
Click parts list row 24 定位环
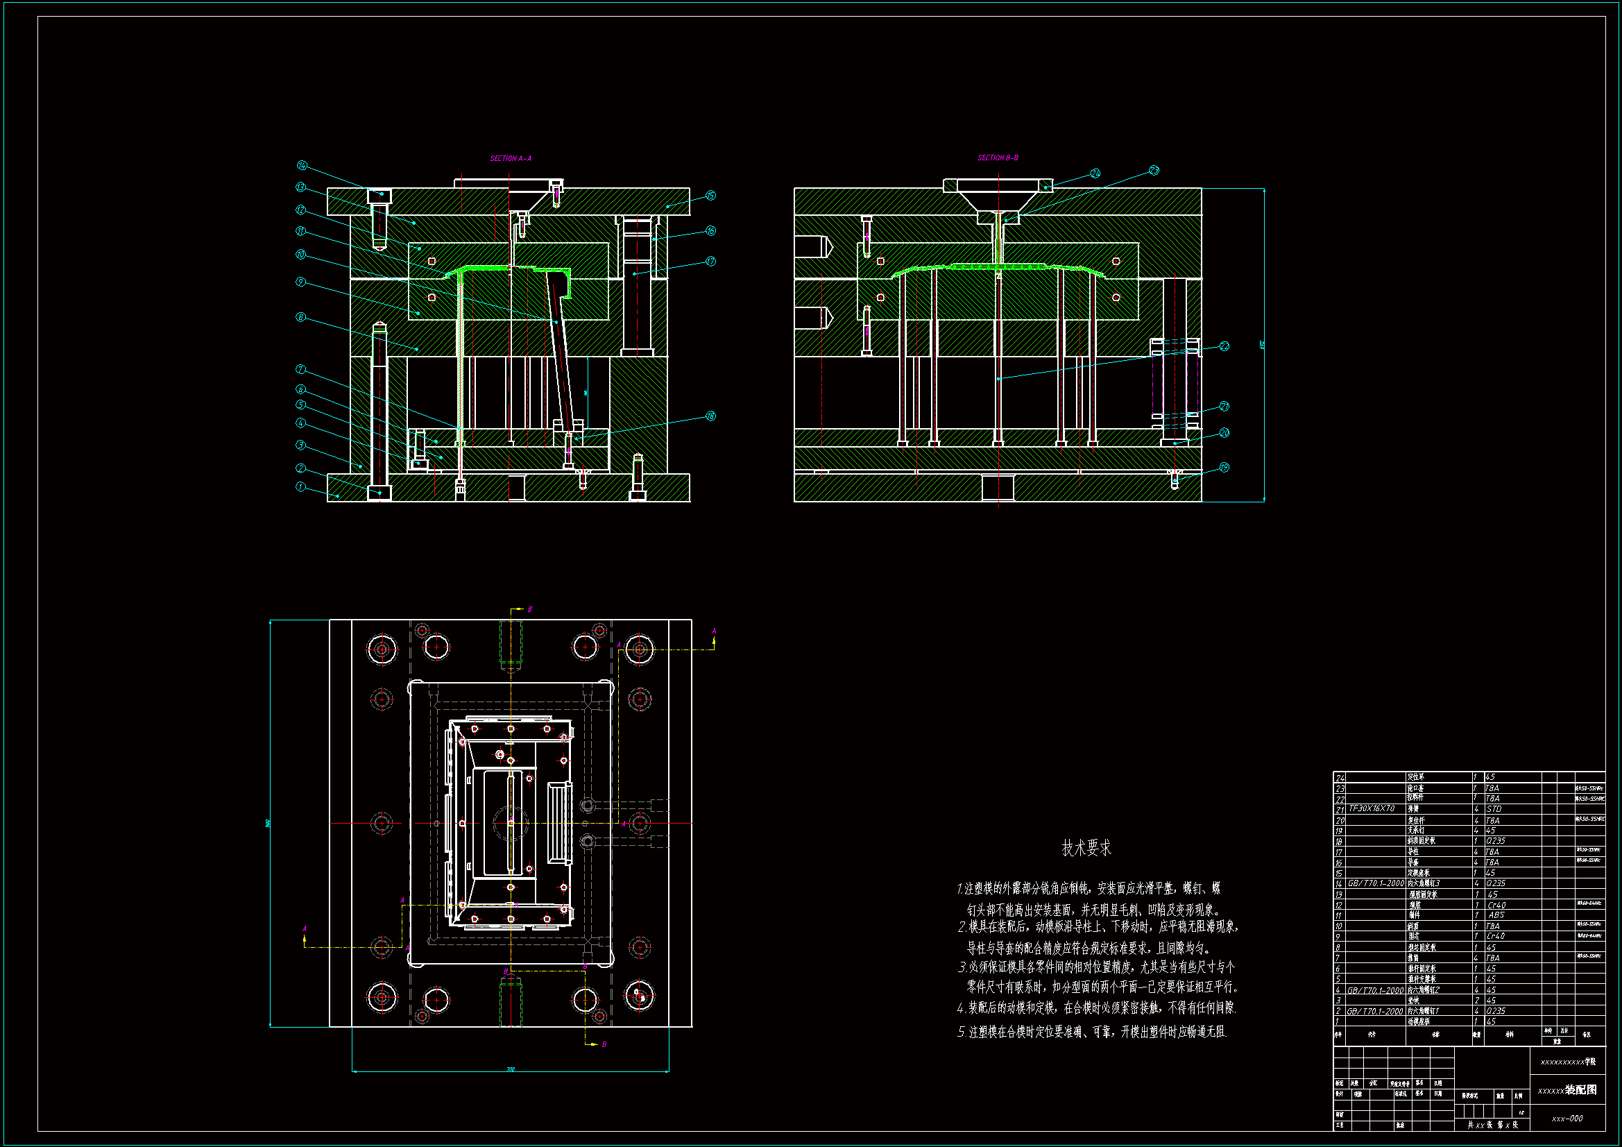click(x=1415, y=776)
